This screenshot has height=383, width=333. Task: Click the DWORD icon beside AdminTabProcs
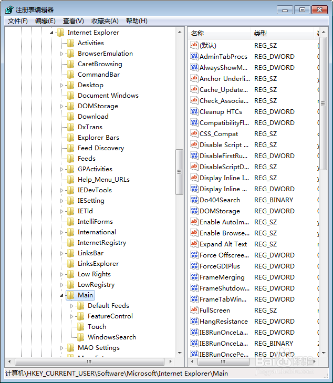click(194, 56)
